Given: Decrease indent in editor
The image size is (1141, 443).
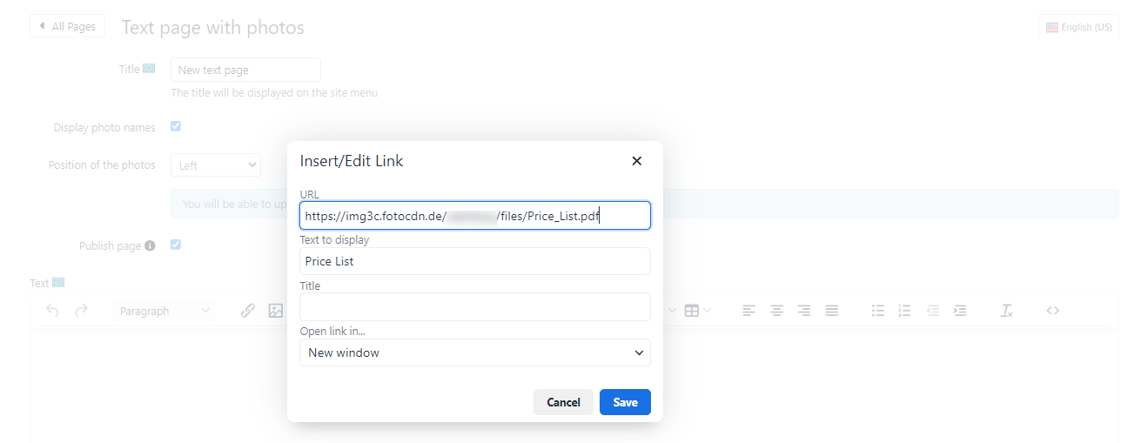Looking at the screenshot, I should coord(933,311).
